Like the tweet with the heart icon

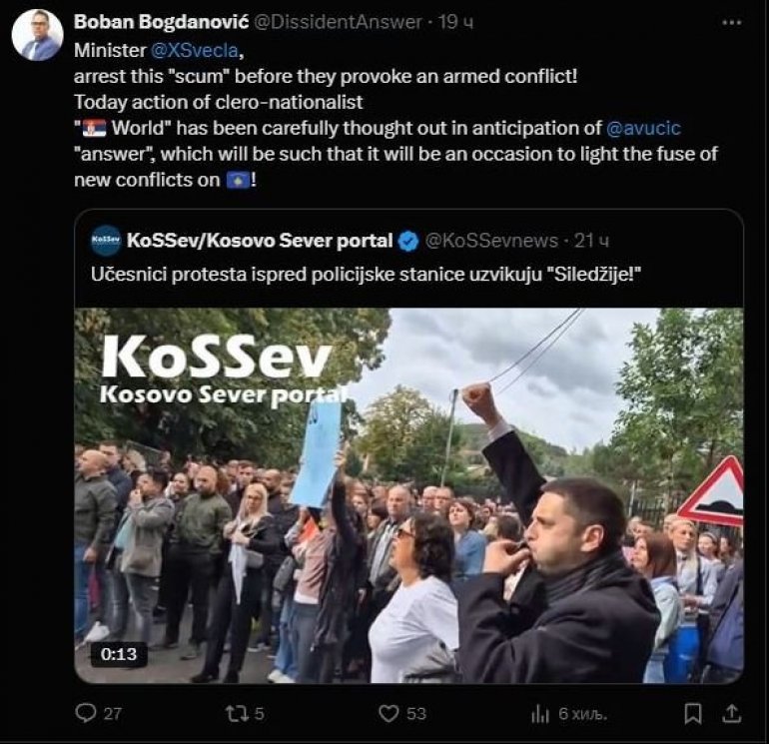388,713
